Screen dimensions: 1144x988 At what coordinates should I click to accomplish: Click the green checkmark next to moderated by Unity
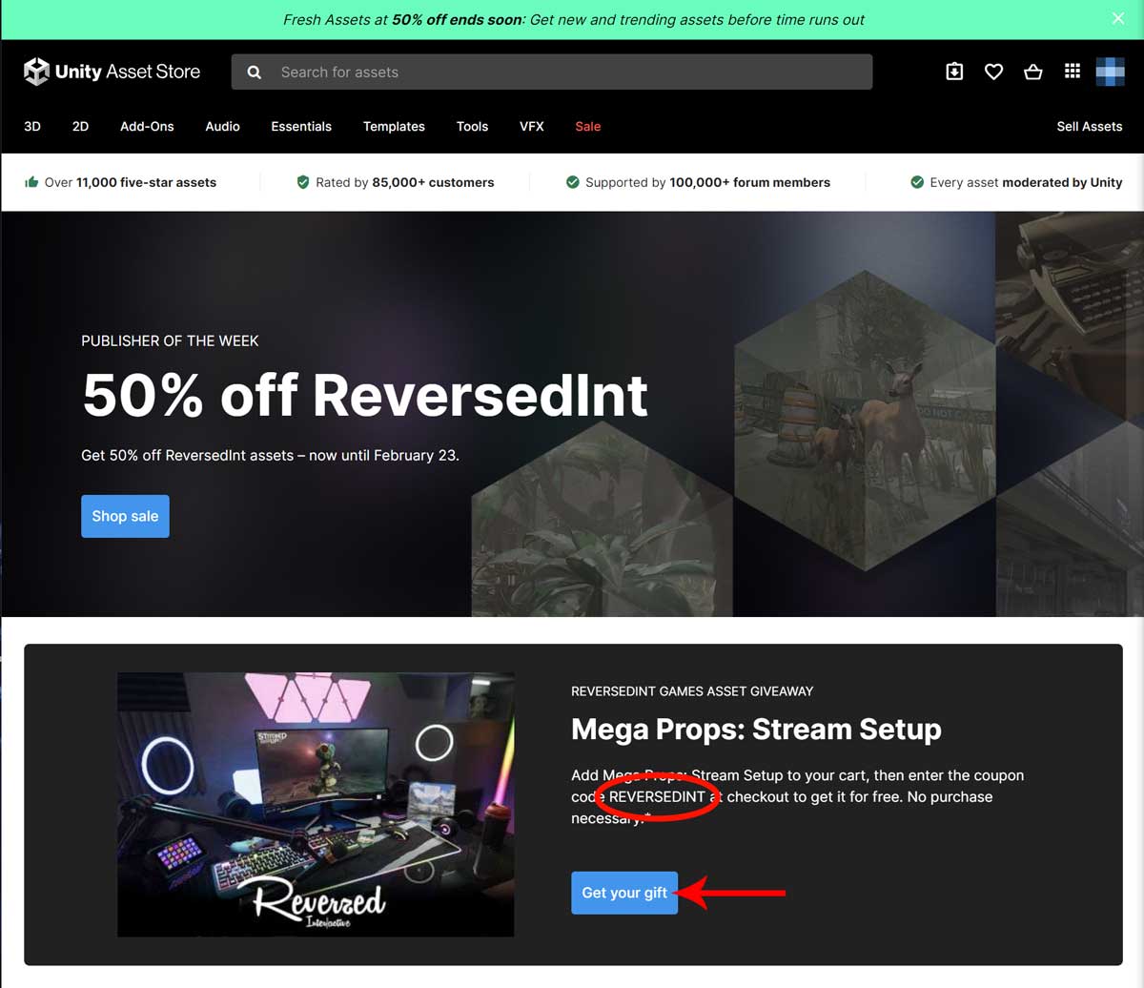916,182
